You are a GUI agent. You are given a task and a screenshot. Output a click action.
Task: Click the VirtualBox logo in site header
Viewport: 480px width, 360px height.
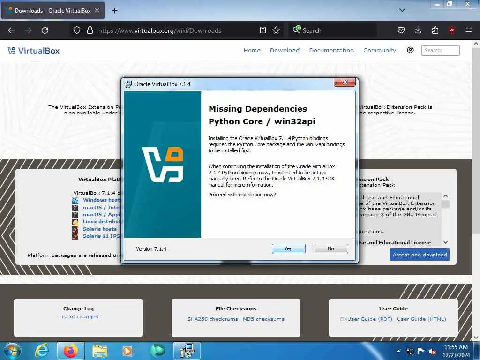(x=34, y=51)
